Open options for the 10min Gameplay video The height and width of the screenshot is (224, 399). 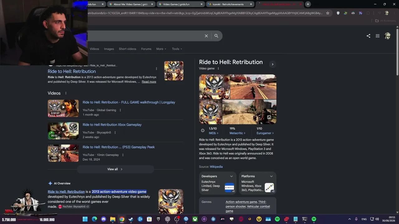[x=123, y=155]
